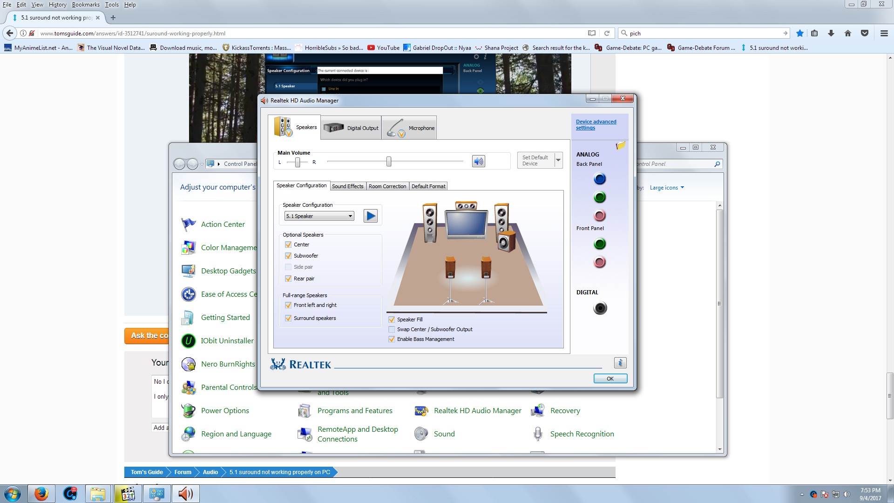Click the green Front Panel audio jack
Viewport: 894px width, 503px height.
coord(600,244)
